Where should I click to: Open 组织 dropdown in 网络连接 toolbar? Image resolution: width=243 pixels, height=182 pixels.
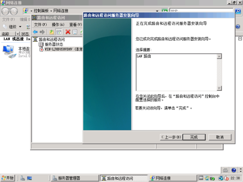click(x=15, y=26)
